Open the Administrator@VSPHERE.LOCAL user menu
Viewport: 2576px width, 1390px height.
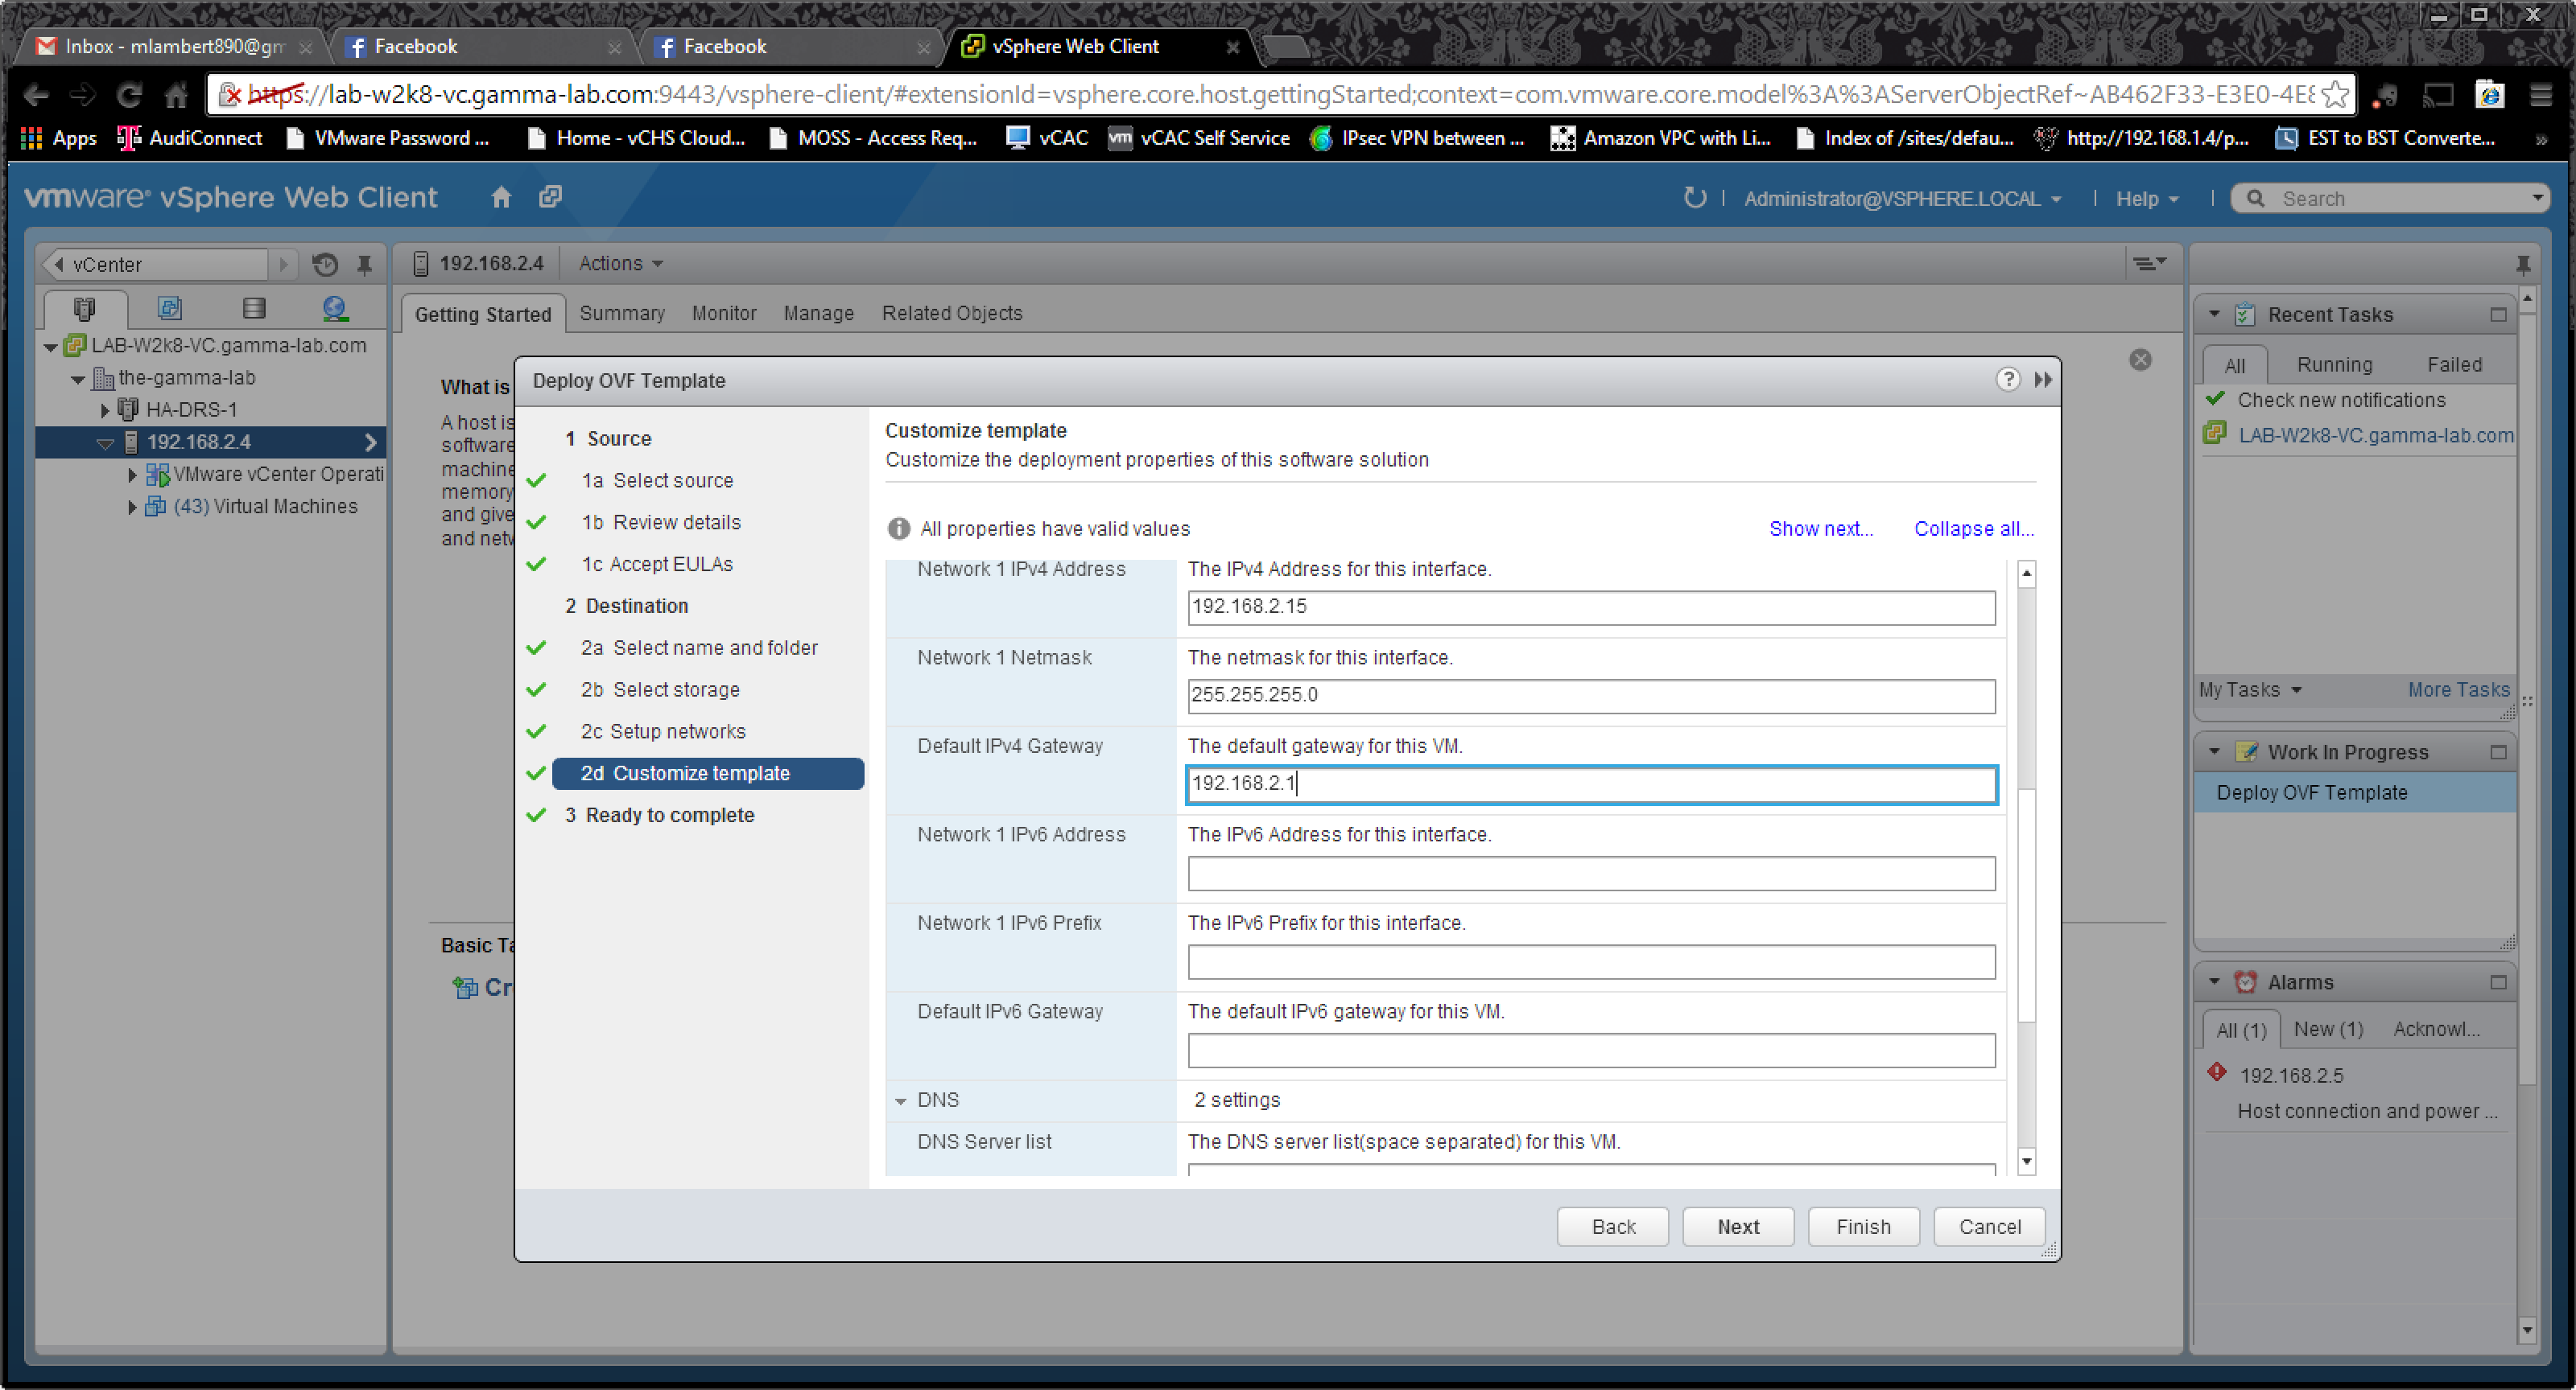tap(1901, 199)
